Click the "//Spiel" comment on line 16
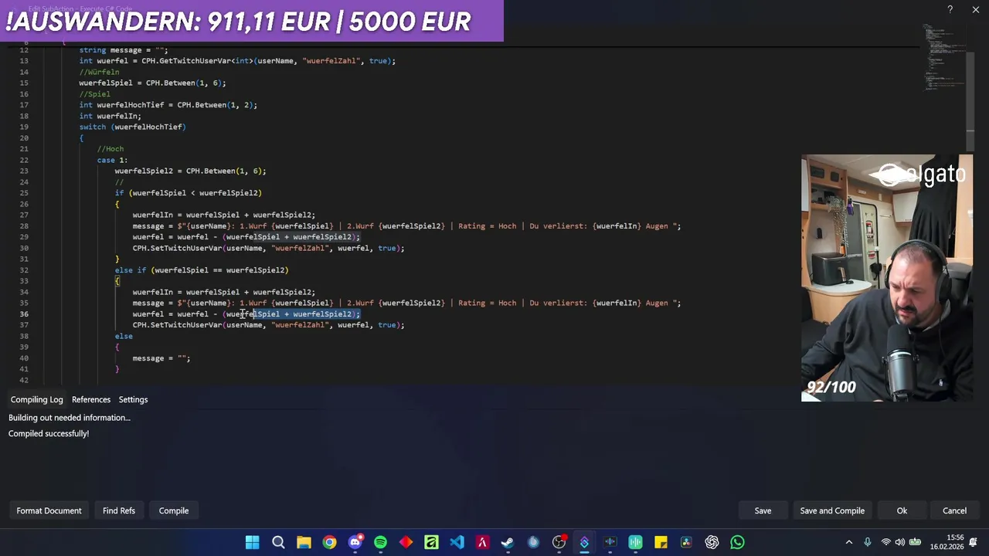The width and height of the screenshot is (989, 556). click(95, 94)
